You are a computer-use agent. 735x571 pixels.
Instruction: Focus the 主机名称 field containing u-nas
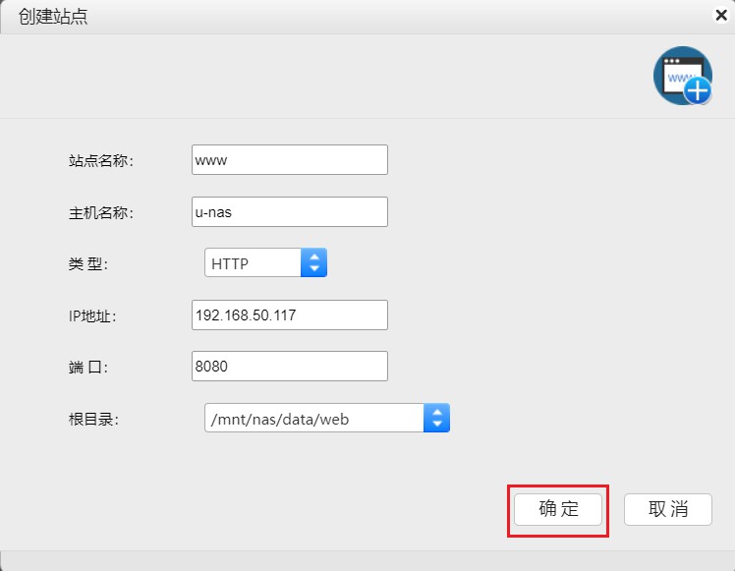pos(289,212)
